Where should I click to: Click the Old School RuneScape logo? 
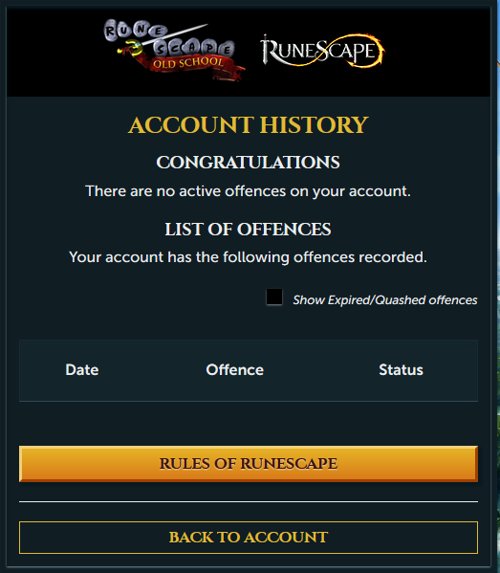[x=174, y=51]
